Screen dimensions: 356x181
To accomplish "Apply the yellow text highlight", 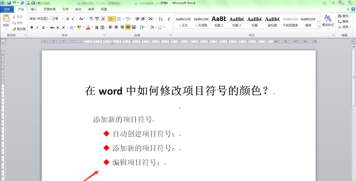I will pyautogui.click(x=79, y=27).
